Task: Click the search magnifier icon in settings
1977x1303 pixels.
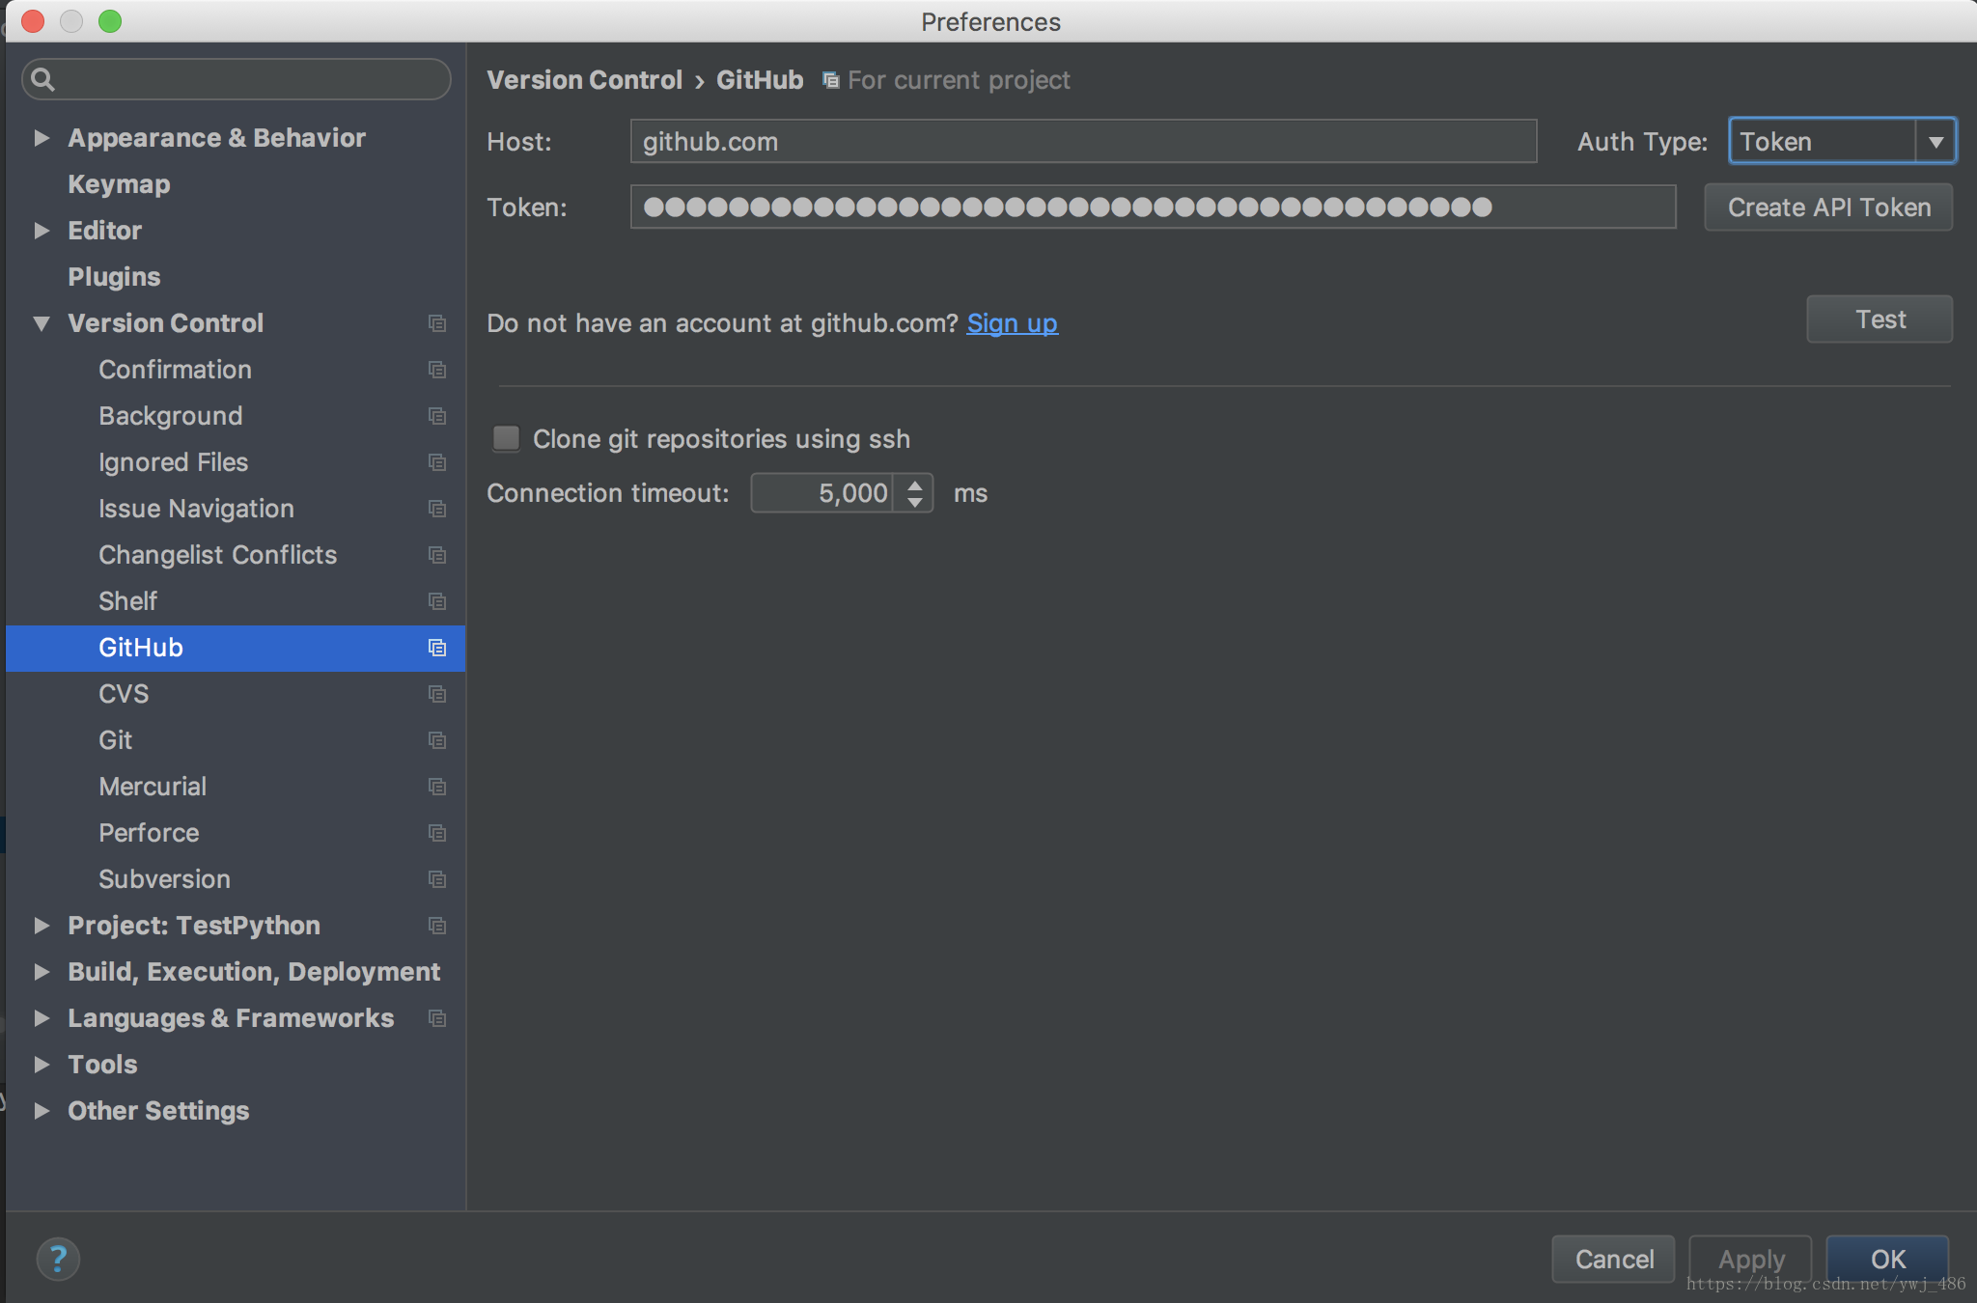Action: pyautogui.click(x=42, y=79)
